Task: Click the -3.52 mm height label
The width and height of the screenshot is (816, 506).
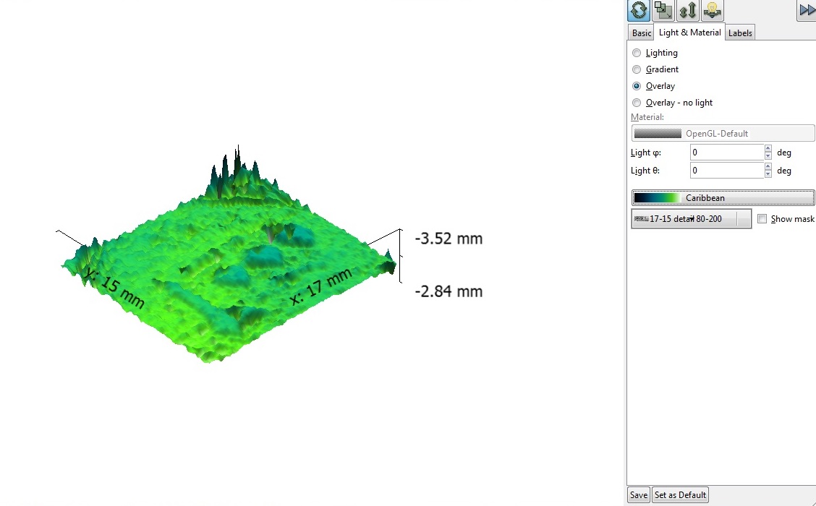Action: (449, 239)
